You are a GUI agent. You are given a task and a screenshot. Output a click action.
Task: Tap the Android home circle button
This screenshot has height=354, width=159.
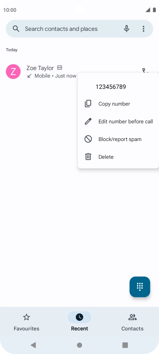click(x=79, y=345)
